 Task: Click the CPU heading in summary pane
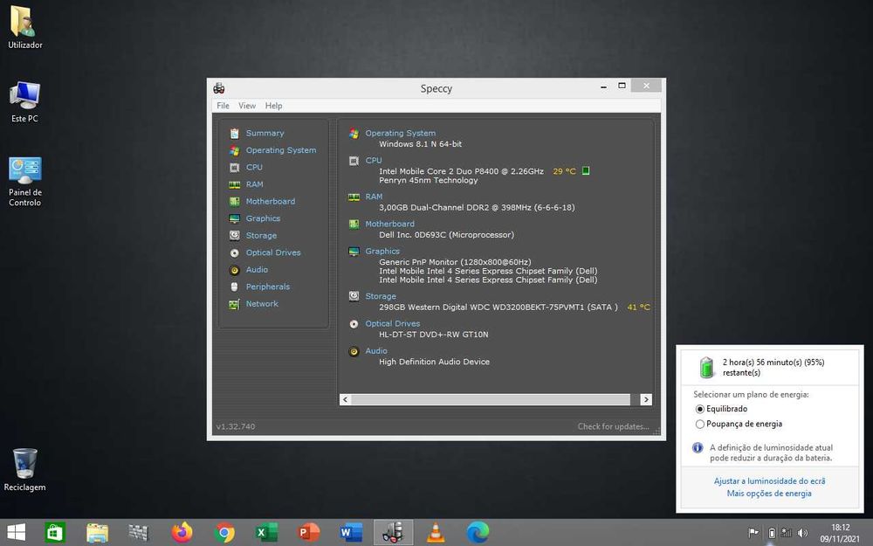(x=374, y=161)
